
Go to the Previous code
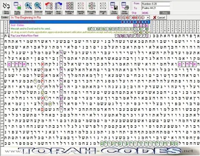point(49,8)
